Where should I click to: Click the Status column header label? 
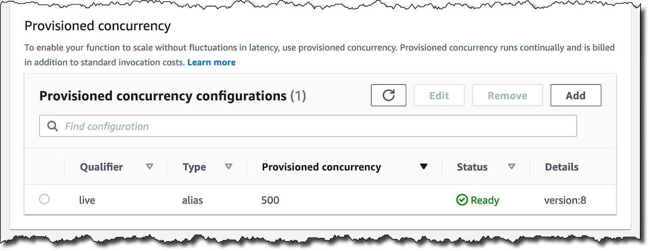(x=472, y=167)
